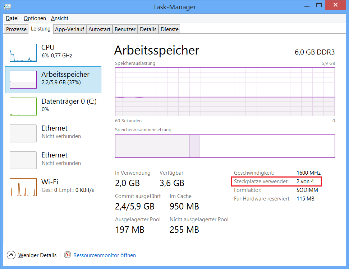Open the Benutzer tab
The height and width of the screenshot is (269, 349).
coord(125,29)
